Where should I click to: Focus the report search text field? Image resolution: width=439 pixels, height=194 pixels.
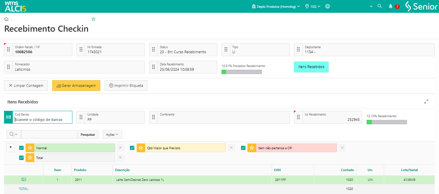[49, 134]
